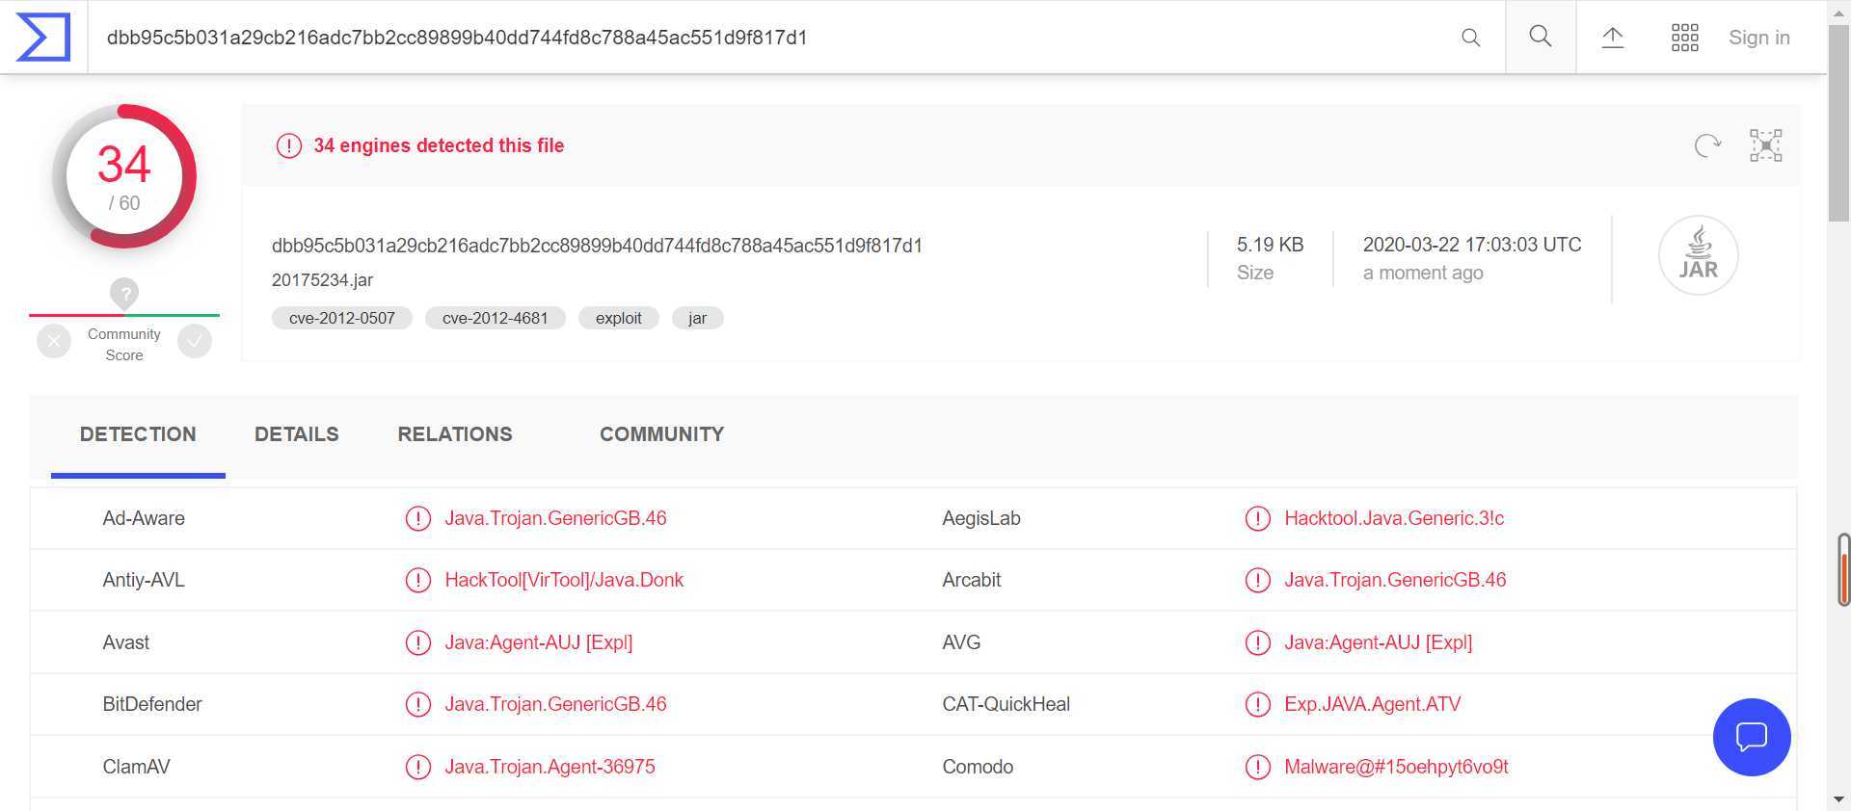
Task: Click the alert icon in Ad-Aware row
Action: coord(417,518)
